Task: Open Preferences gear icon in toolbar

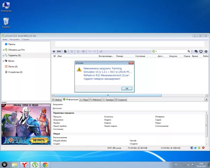Action: (x=206, y=51)
